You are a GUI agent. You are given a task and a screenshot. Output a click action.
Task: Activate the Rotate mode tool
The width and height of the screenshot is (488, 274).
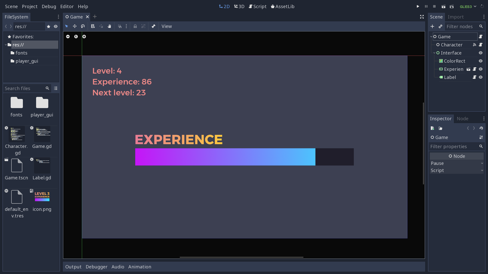pyautogui.click(x=83, y=26)
